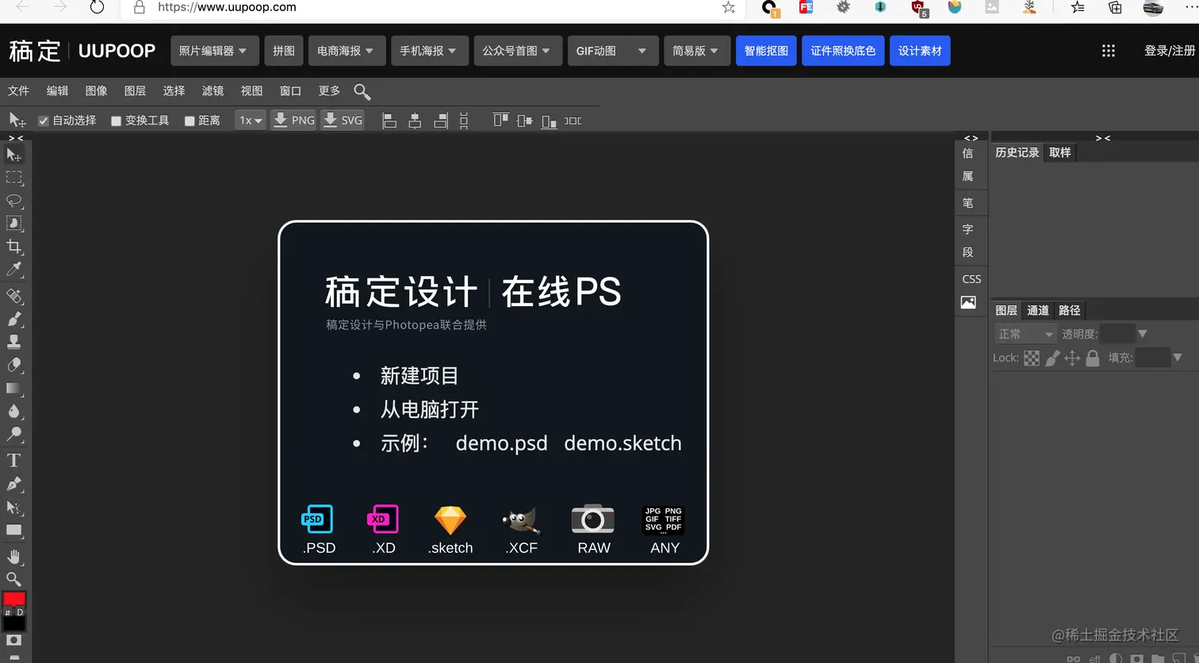Image resolution: width=1199 pixels, height=663 pixels.
Task: Expand the 电商海报 dropdown
Action: [347, 51]
